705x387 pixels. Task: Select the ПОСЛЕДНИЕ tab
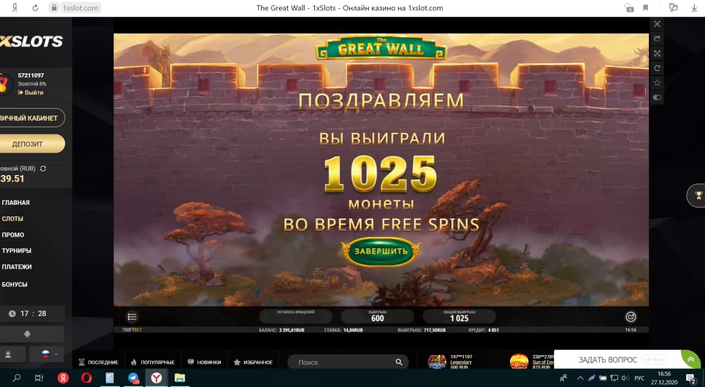(x=99, y=362)
